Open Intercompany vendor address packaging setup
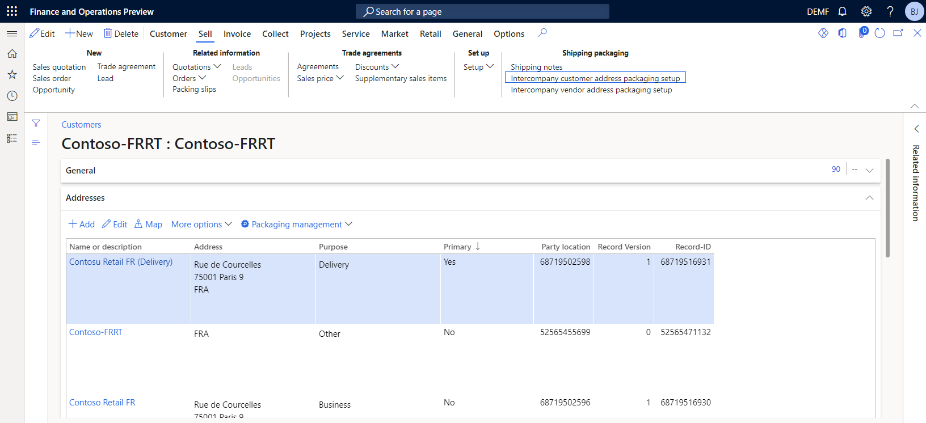The image size is (926, 423). [591, 90]
